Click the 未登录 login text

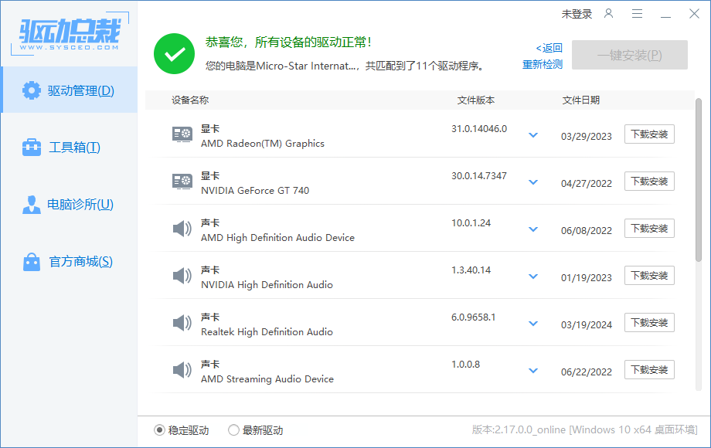pos(577,14)
